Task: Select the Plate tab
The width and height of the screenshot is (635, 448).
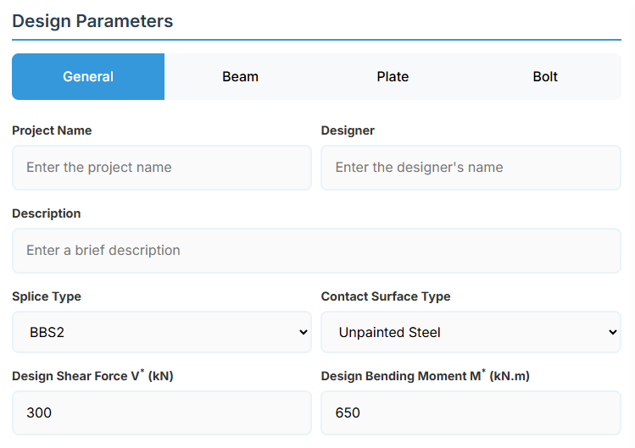Action: coord(393,76)
